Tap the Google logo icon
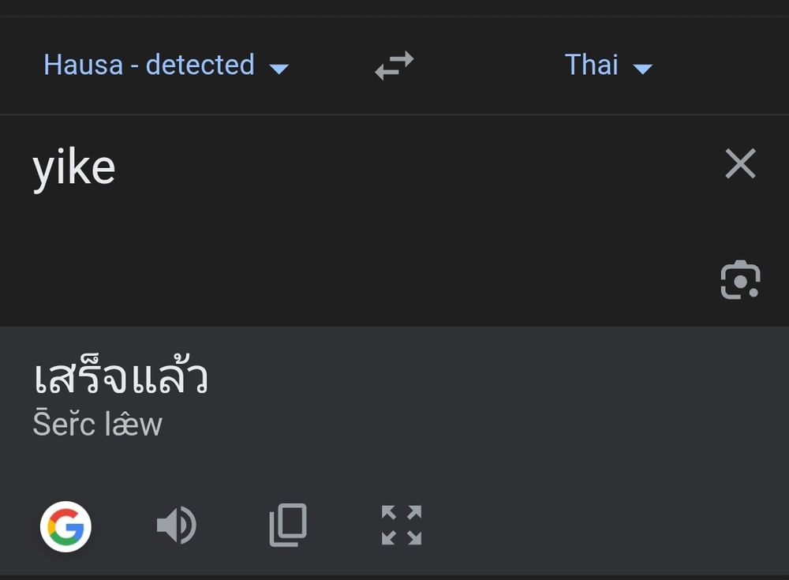 tap(66, 526)
